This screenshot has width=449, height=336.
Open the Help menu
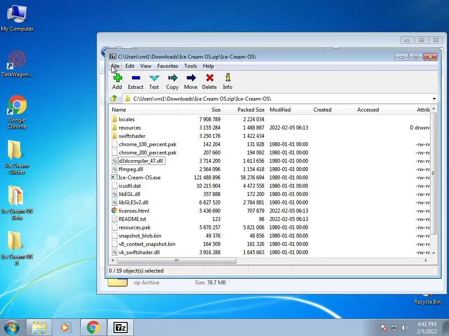click(208, 66)
